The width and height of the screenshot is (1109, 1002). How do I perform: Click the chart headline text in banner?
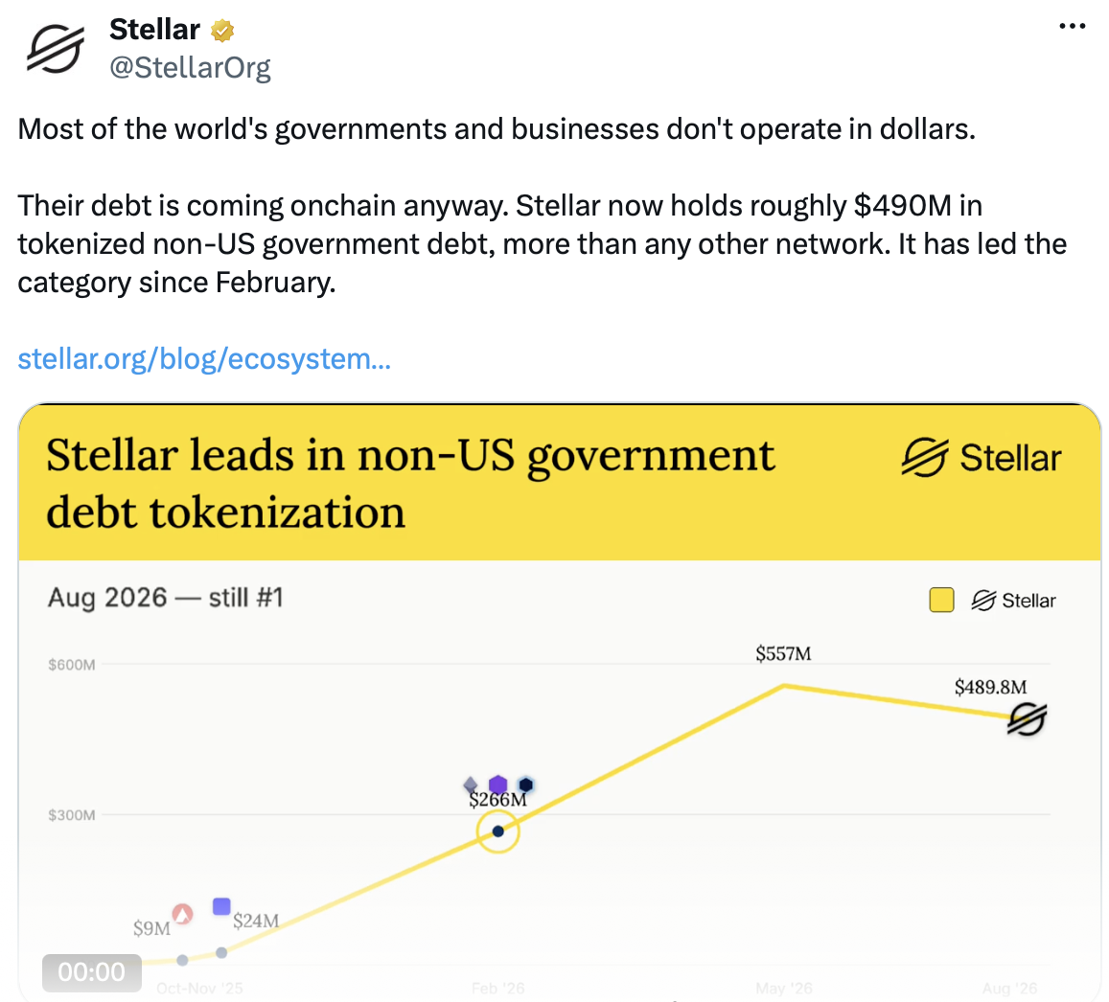(x=410, y=484)
